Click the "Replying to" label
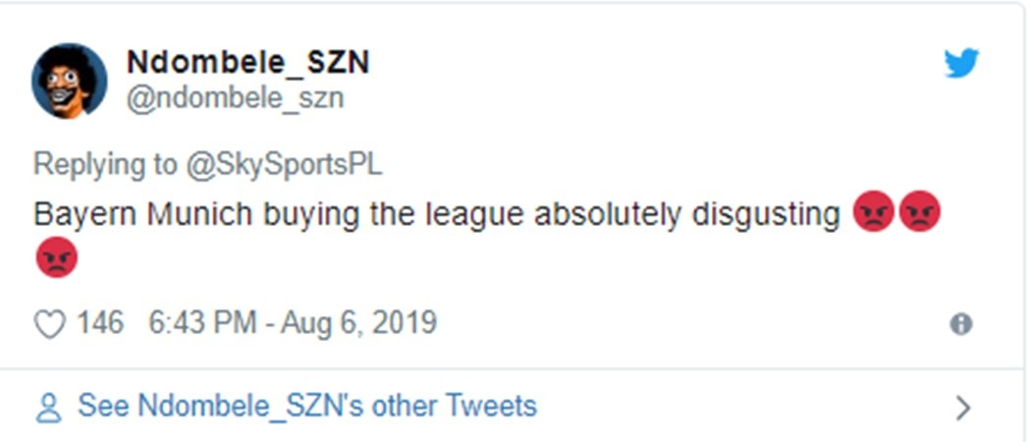The height and width of the screenshot is (442, 1031). pyautogui.click(x=105, y=164)
